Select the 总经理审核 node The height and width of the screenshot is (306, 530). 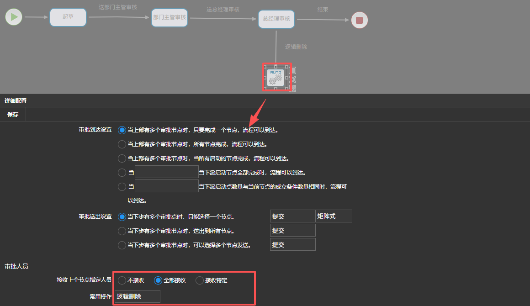pos(276,19)
